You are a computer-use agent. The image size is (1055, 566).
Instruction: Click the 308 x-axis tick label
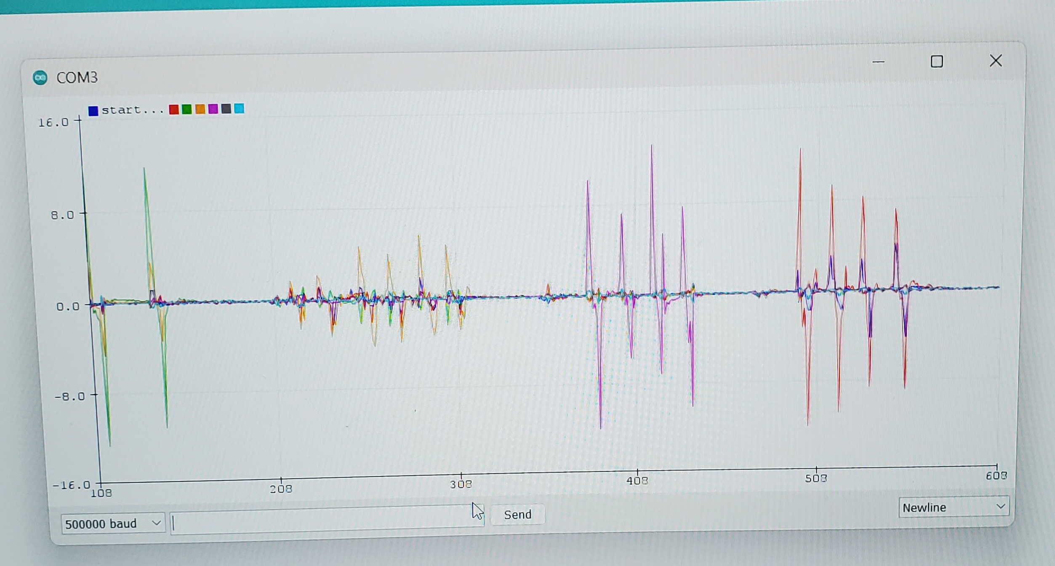tap(461, 484)
